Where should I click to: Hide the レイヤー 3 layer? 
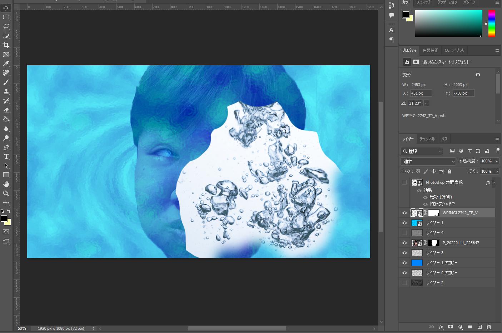(404, 253)
